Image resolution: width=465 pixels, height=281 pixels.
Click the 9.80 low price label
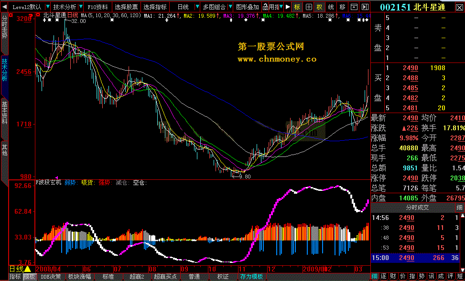[245, 177]
